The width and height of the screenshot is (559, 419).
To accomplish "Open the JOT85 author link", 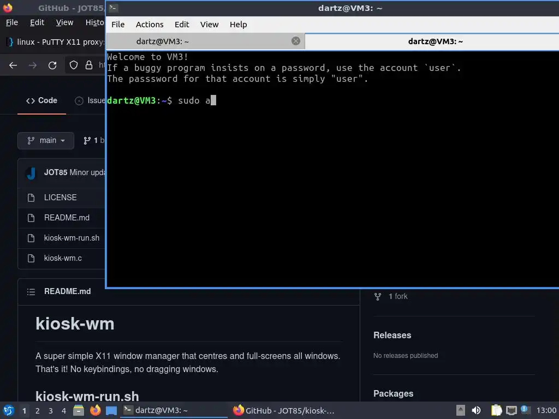I will coord(56,172).
